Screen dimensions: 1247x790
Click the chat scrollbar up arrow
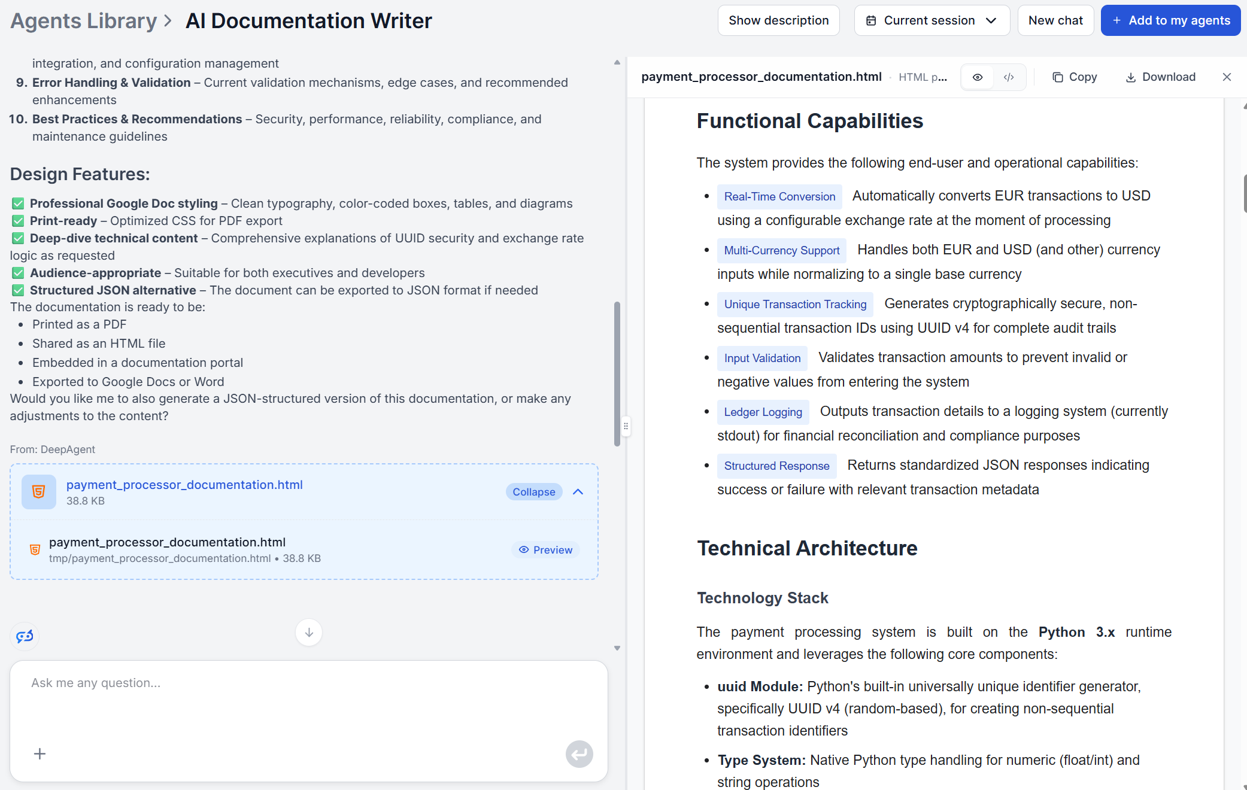click(x=617, y=62)
